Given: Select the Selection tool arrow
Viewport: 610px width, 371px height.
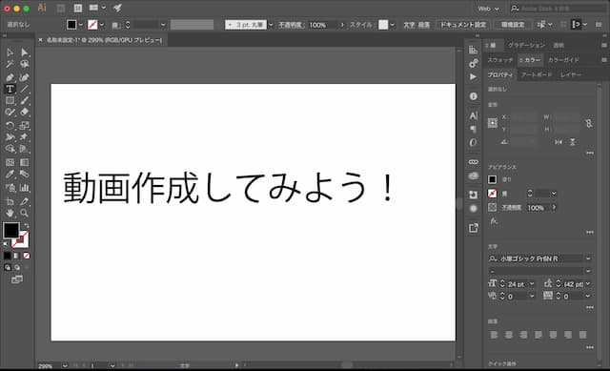Looking at the screenshot, I should click(x=10, y=52).
